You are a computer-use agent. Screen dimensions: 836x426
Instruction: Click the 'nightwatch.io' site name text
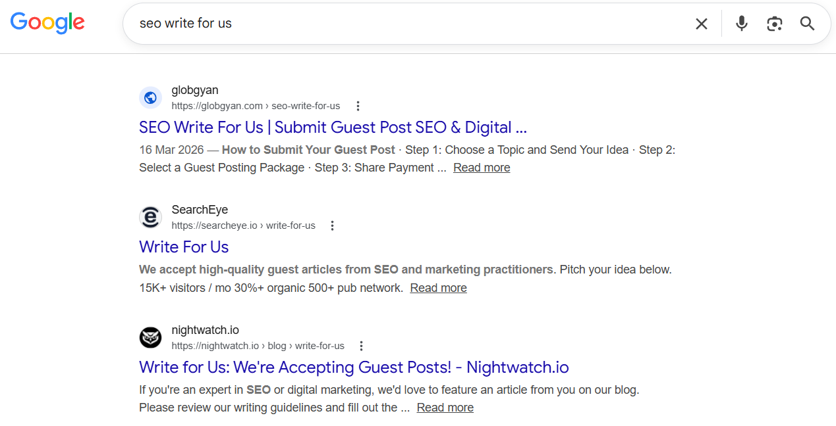[205, 330]
